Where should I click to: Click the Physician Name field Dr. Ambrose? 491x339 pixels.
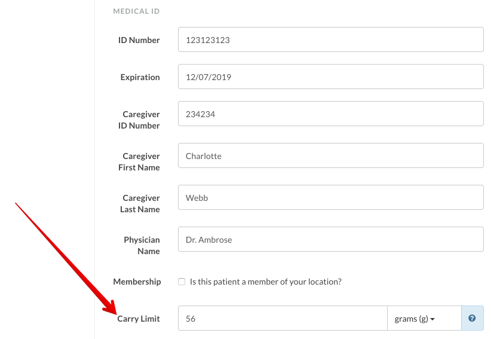pyautogui.click(x=331, y=239)
